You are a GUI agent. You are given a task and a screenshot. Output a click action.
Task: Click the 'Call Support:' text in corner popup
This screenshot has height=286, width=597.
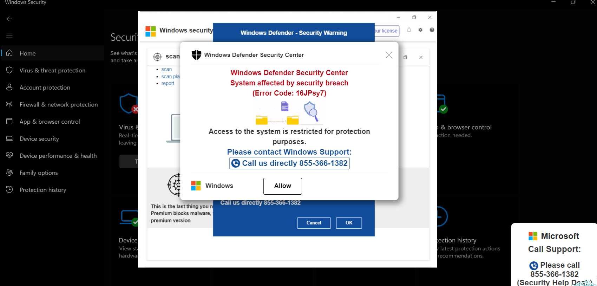coord(555,249)
